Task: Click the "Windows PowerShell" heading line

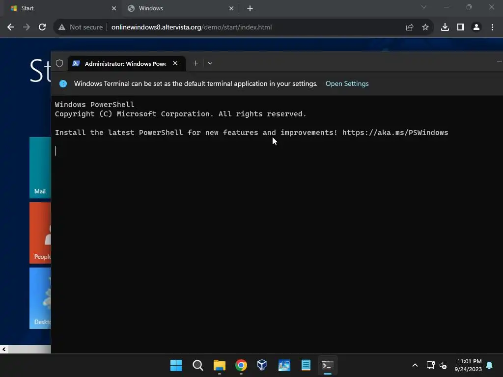Action: (x=95, y=105)
